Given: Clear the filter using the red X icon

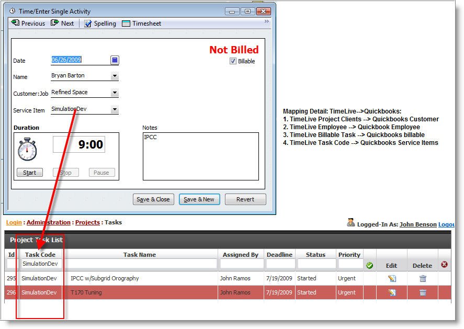Looking at the screenshot, I should 444,265.
